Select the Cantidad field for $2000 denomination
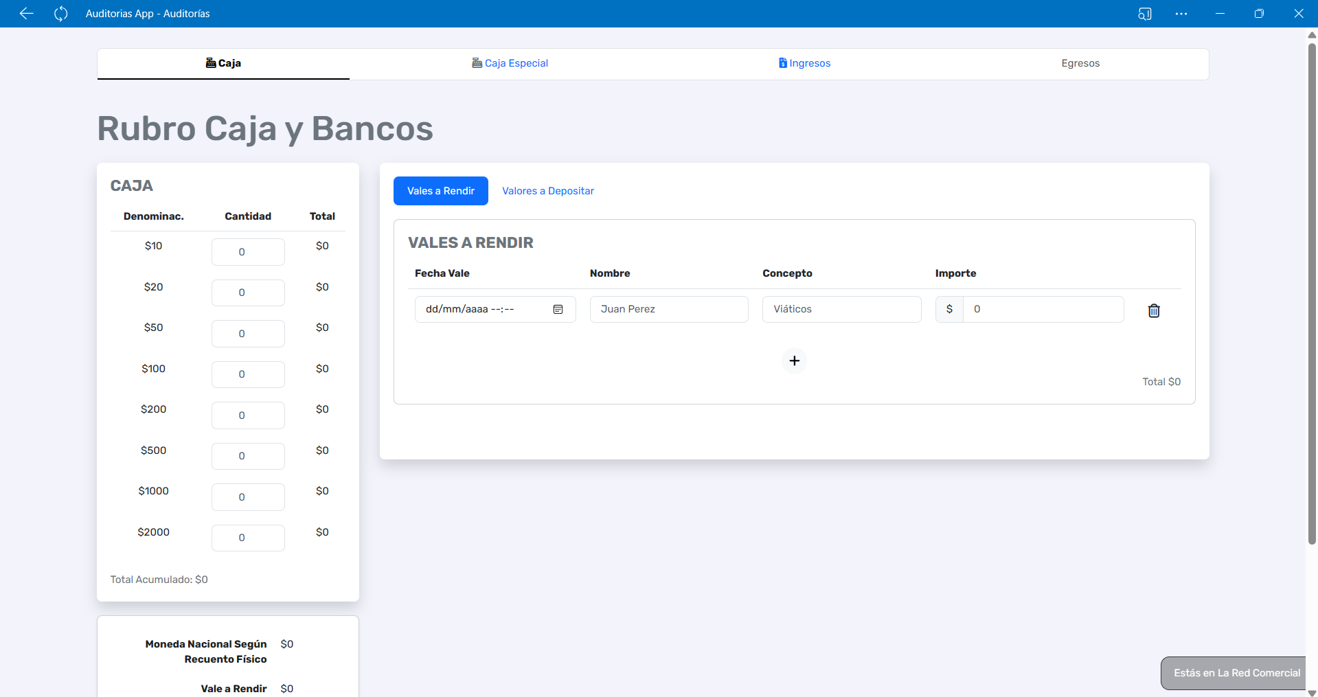This screenshot has width=1318, height=697. pos(248,538)
